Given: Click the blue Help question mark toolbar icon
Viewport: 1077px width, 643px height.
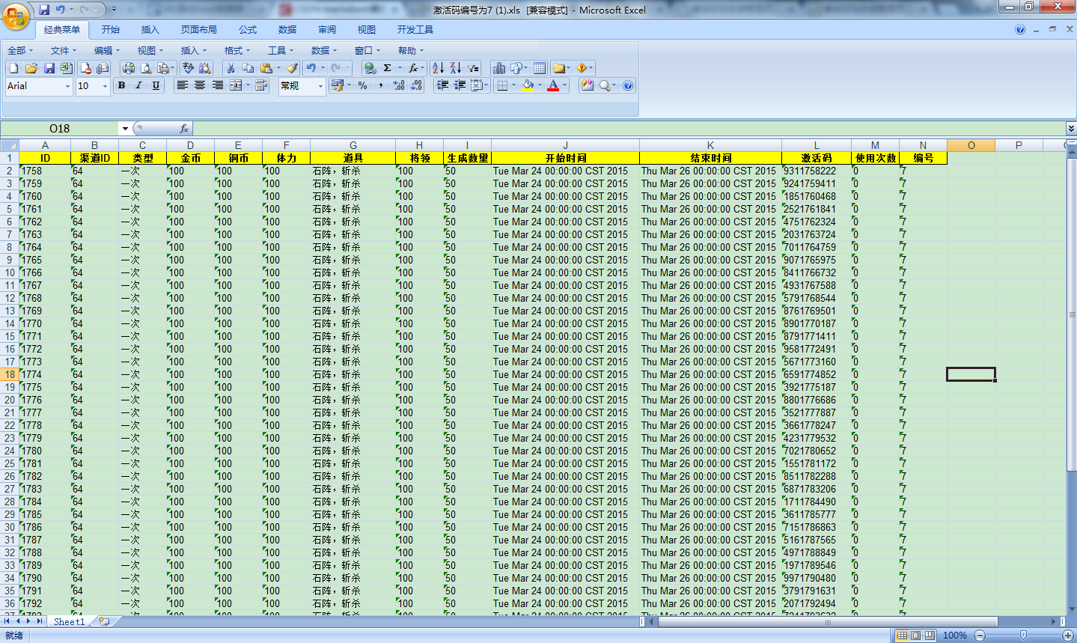Looking at the screenshot, I should (x=628, y=86).
